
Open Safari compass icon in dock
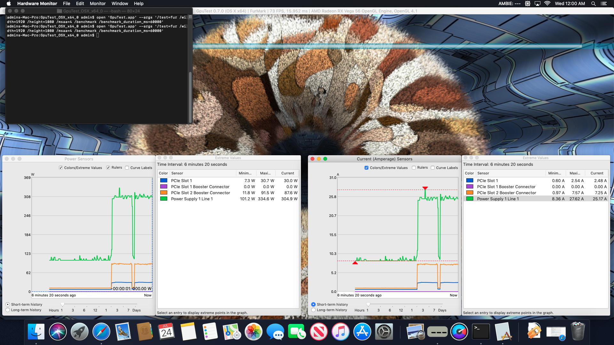101,332
